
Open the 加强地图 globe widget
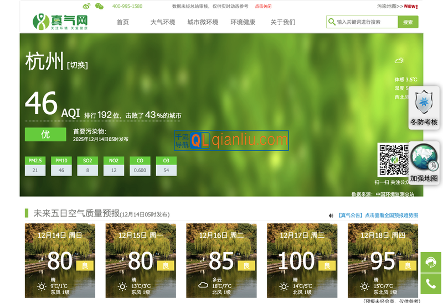point(424,163)
